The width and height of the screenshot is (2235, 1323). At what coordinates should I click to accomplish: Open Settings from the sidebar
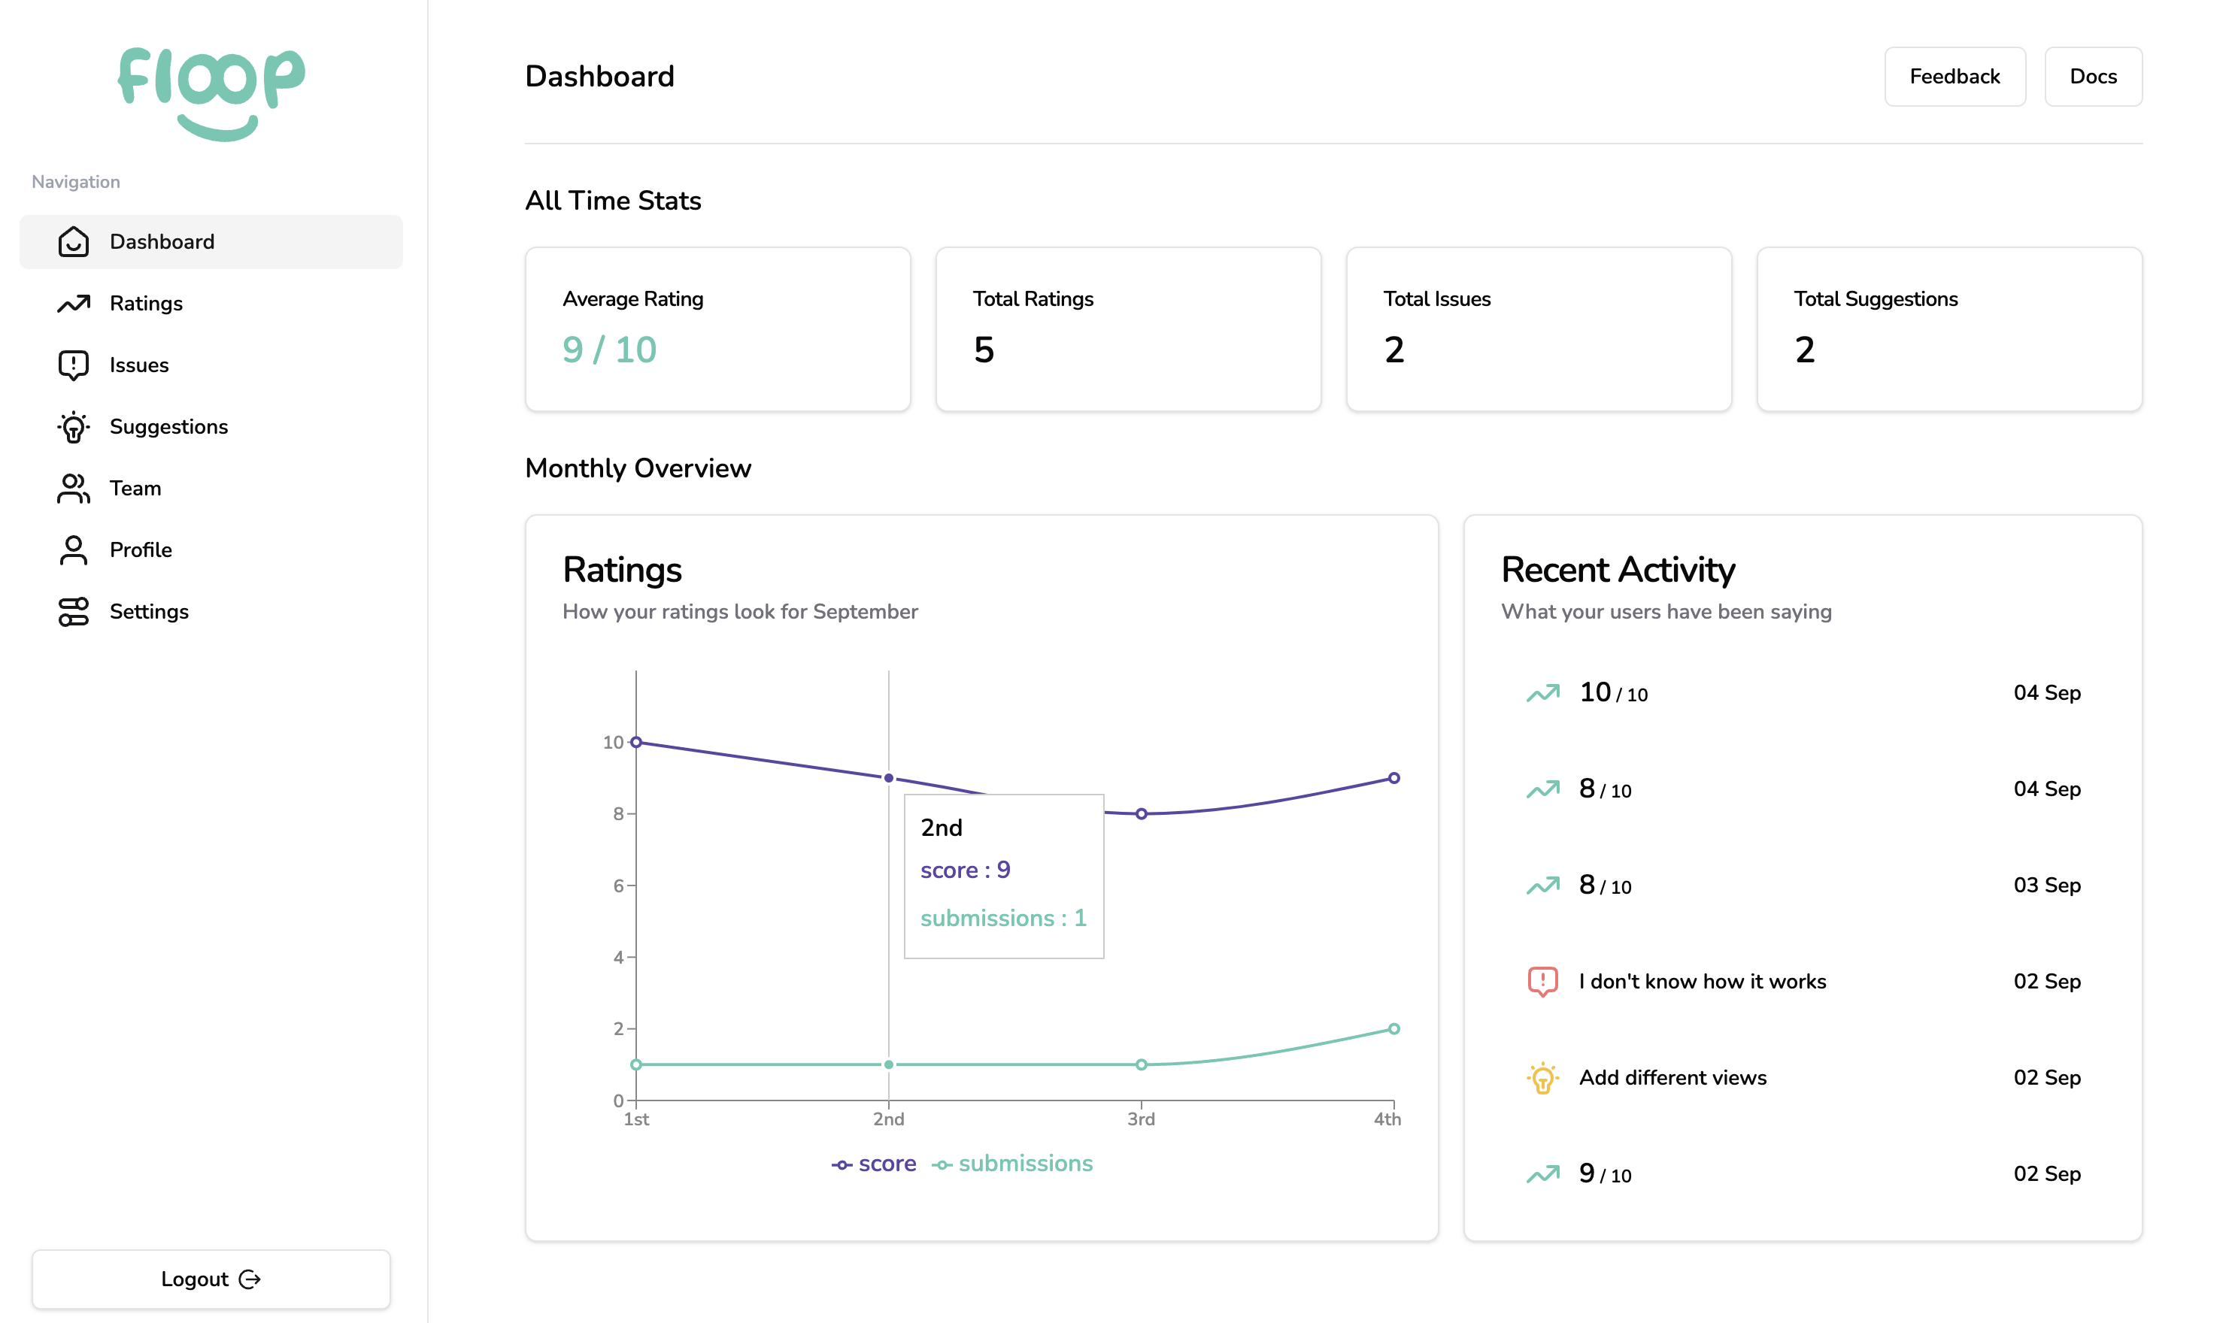(x=211, y=612)
